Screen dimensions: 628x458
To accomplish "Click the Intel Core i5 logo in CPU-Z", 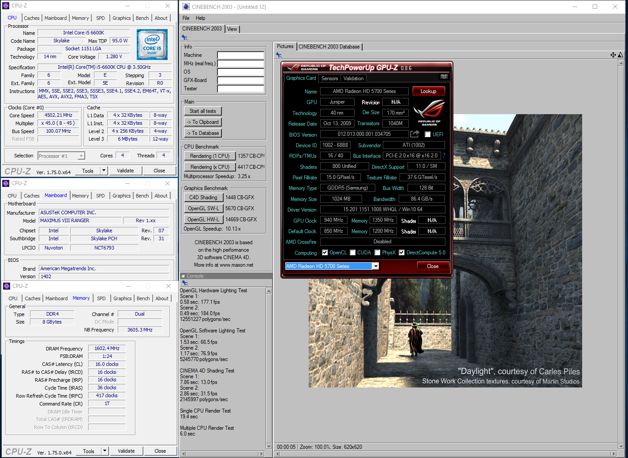I will point(152,45).
